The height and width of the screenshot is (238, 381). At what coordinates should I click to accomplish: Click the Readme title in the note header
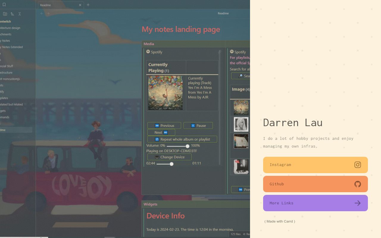click(223, 13)
